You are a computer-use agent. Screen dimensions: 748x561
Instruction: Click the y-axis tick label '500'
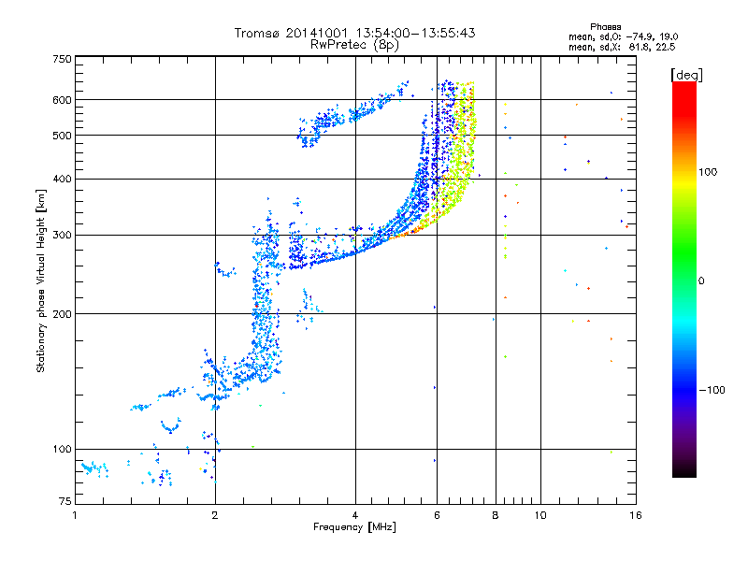pyautogui.click(x=62, y=136)
